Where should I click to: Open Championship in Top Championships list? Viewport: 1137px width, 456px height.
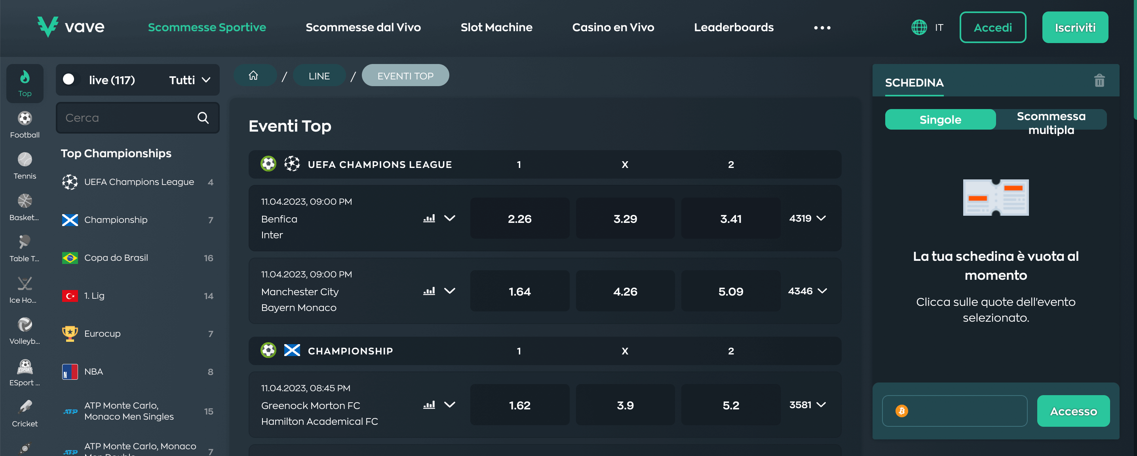coord(137,219)
